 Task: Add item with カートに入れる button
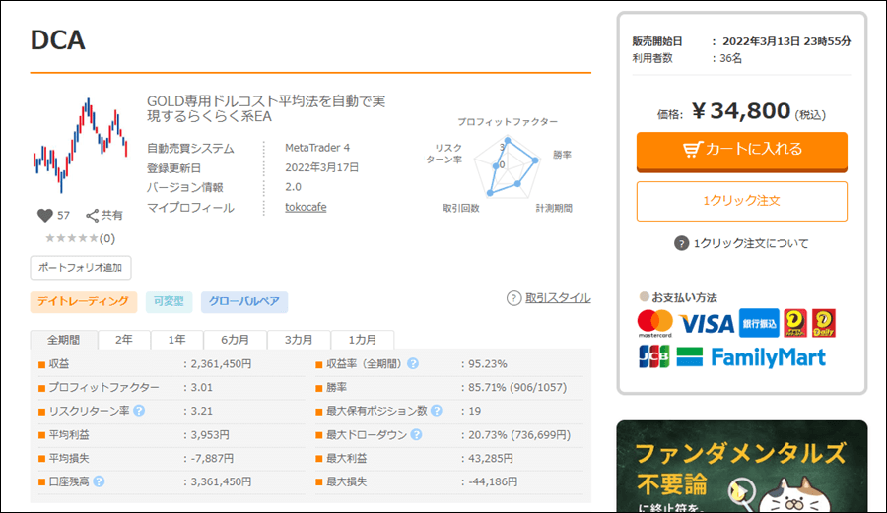click(x=741, y=150)
